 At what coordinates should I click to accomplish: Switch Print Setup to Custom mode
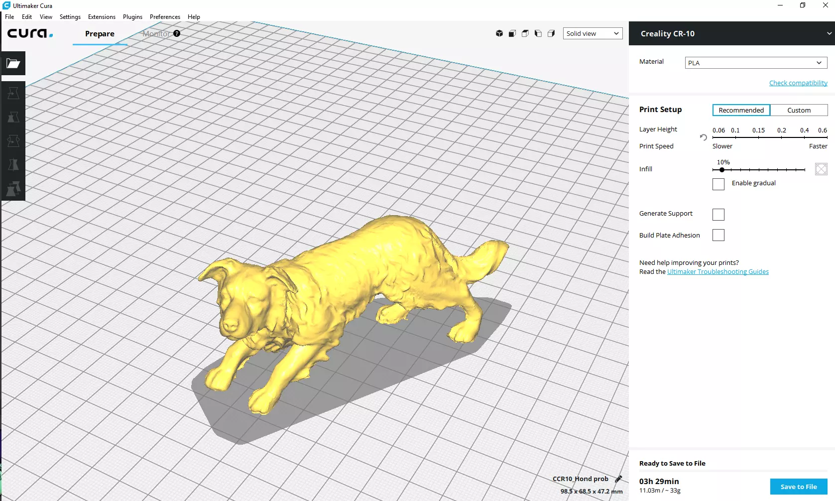tap(799, 110)
